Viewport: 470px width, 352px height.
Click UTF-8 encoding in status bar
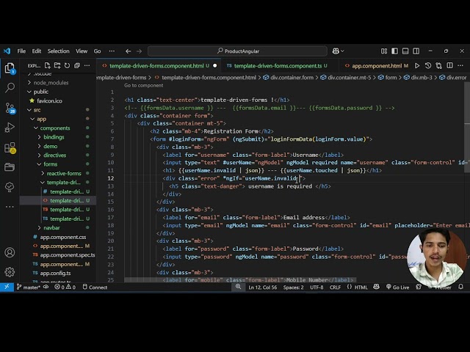317,287
